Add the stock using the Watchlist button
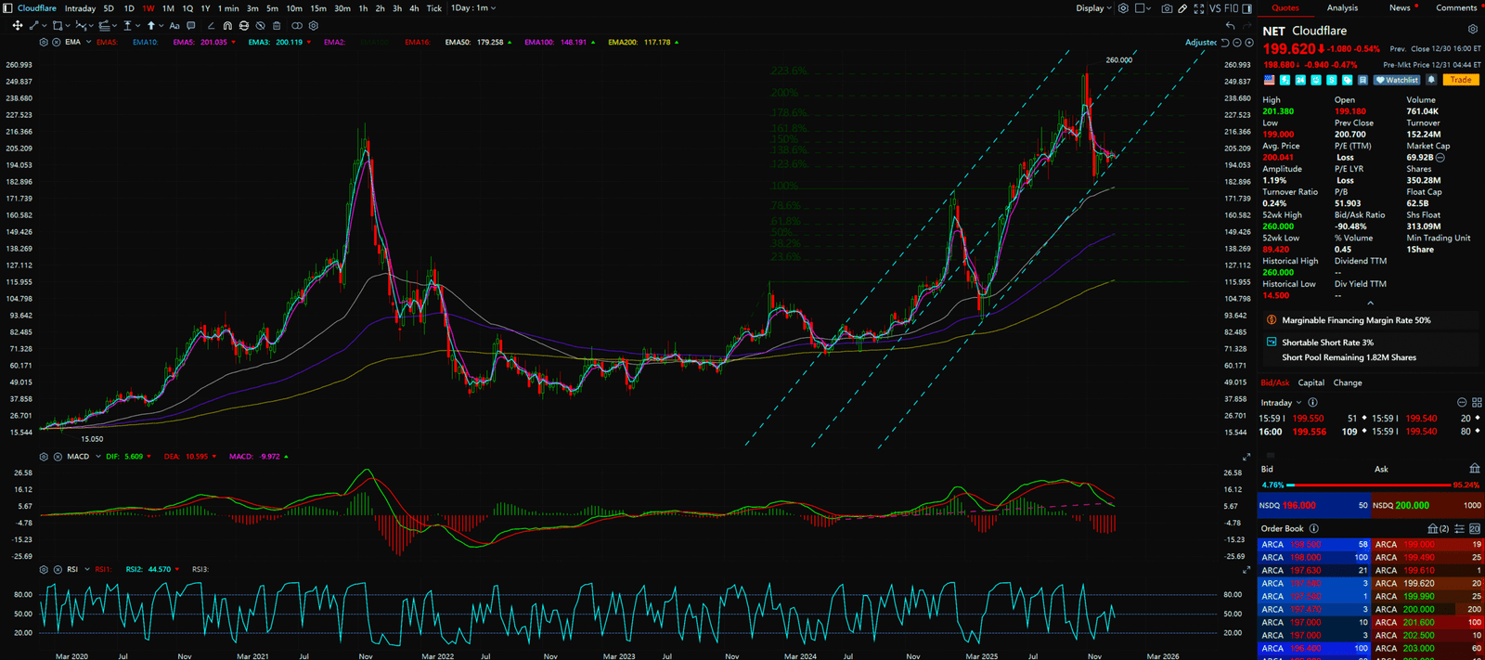The height and width of the screenshot is (660, 1485). 1398,80
